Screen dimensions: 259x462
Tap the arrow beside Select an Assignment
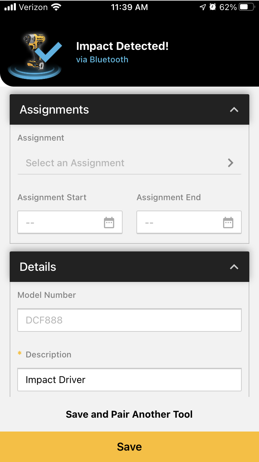pyautogui.click(x=231, y=163)
